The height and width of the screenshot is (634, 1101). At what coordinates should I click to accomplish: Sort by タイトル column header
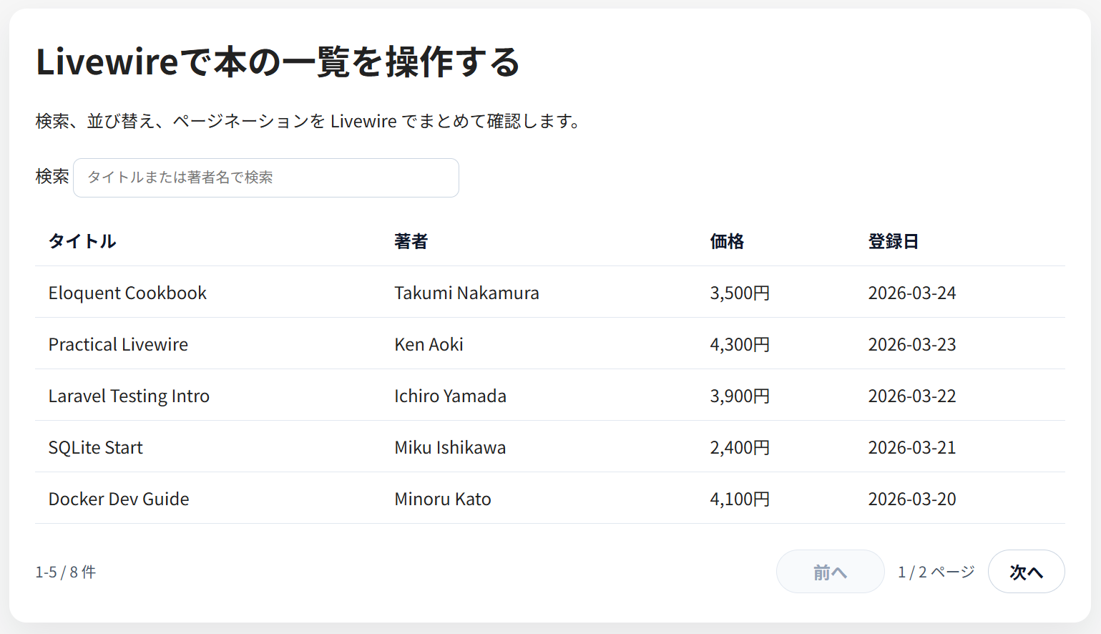(x=82, y=241)
